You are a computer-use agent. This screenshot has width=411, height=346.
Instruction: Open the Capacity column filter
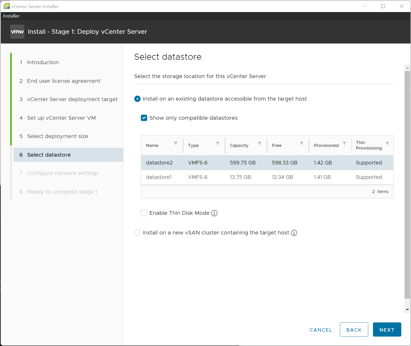[259, 143]
